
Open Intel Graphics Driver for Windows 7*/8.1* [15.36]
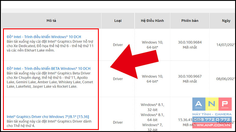[48, 116]
